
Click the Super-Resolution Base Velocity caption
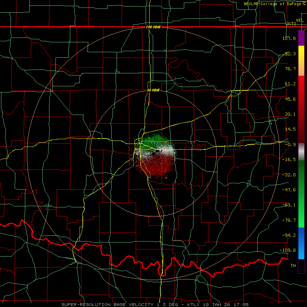coord(155,305)
